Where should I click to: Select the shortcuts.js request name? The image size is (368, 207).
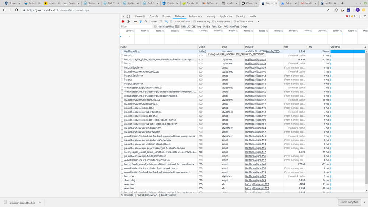pyautogui.click(x=130, y=180)
